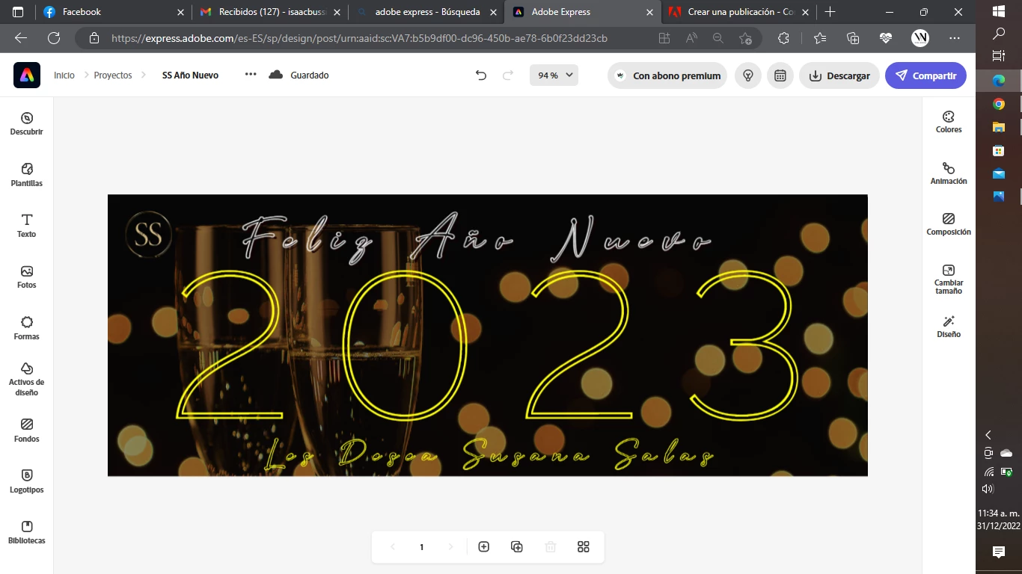1022x574 pixels.
Task: Open browser extensions puzzle icon
Action: pos(783,38)
